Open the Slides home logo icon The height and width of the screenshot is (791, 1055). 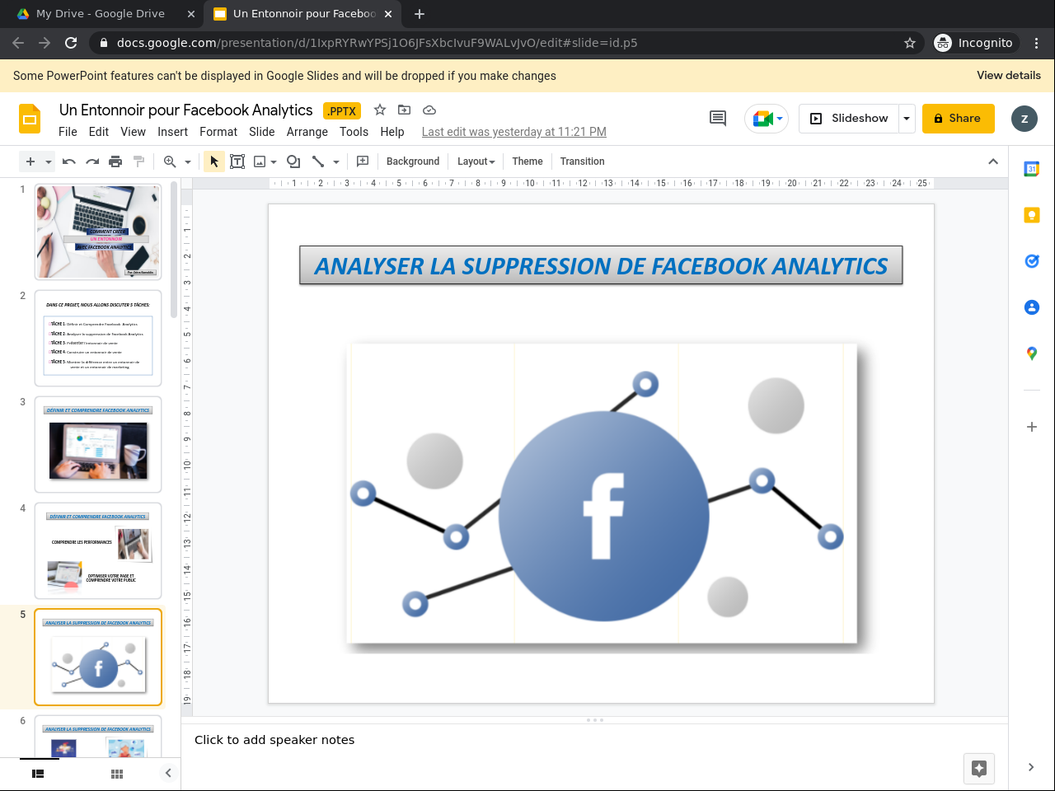click(30, 119)
